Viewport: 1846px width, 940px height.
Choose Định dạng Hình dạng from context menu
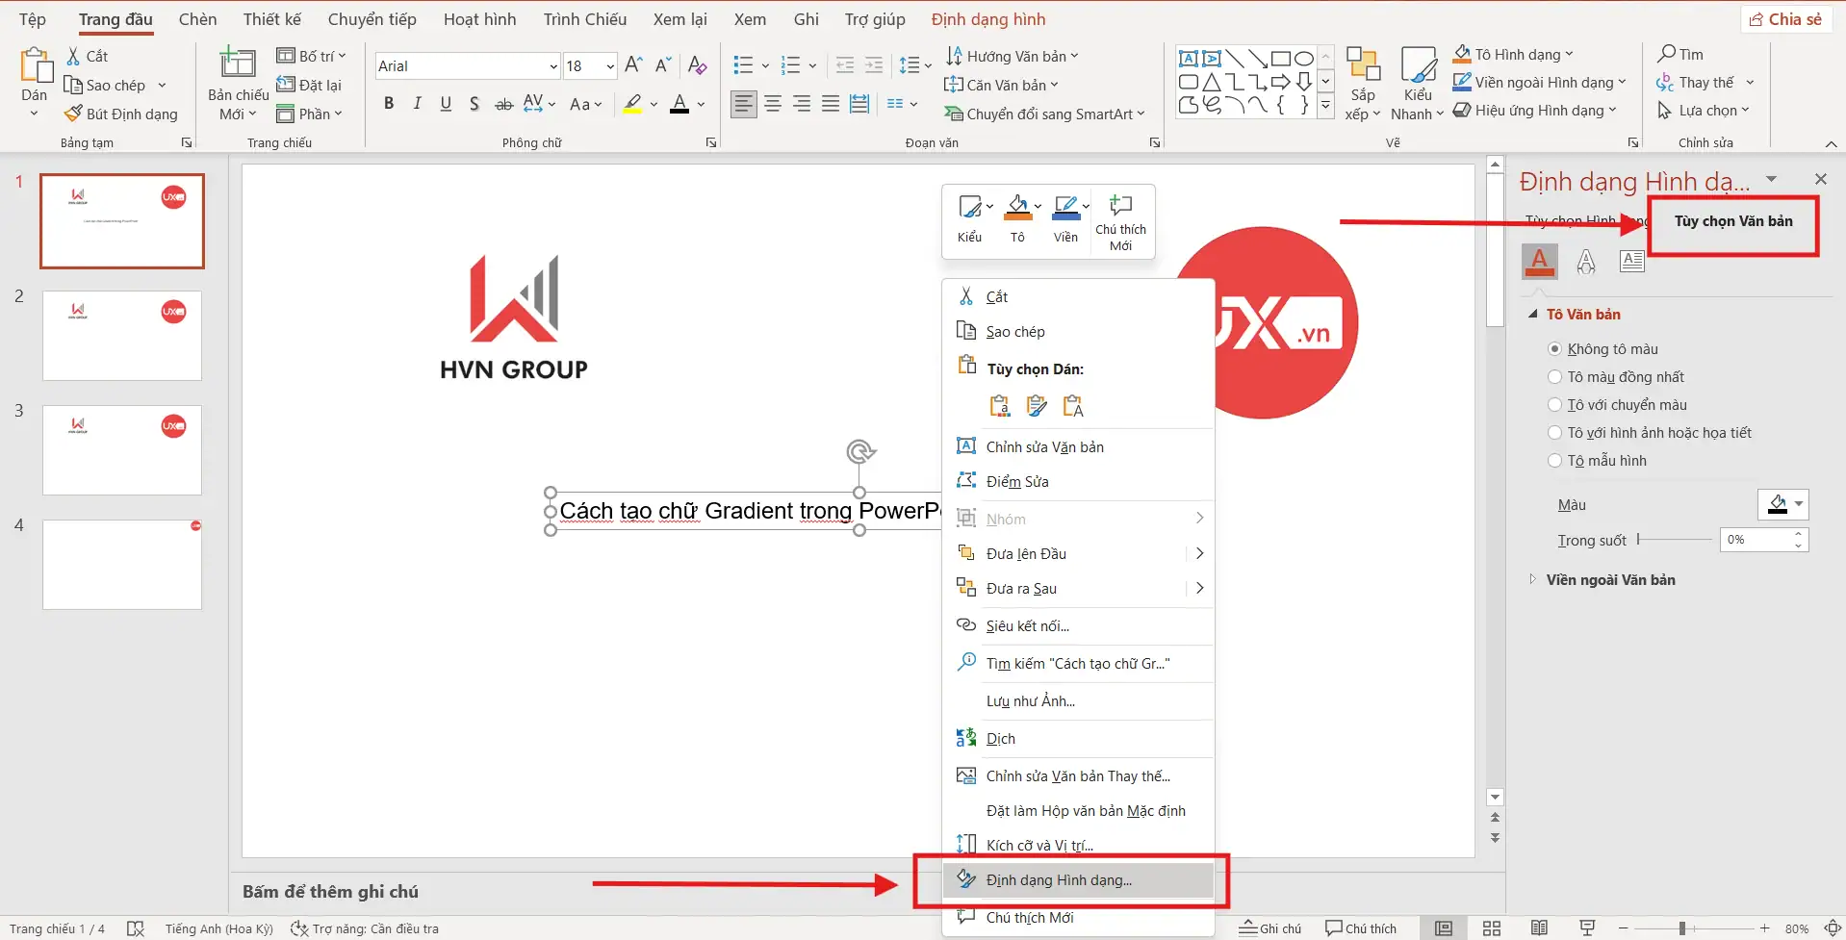(x=1059, y=880)
